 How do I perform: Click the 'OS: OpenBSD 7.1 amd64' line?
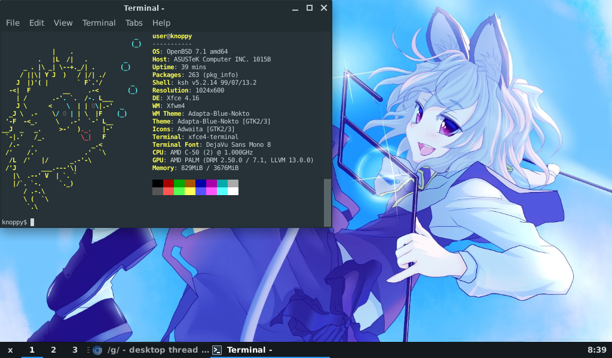[190, 51]
